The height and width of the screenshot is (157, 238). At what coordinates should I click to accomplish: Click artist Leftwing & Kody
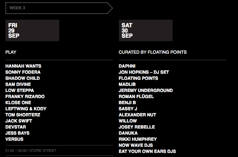coord(26,109)
